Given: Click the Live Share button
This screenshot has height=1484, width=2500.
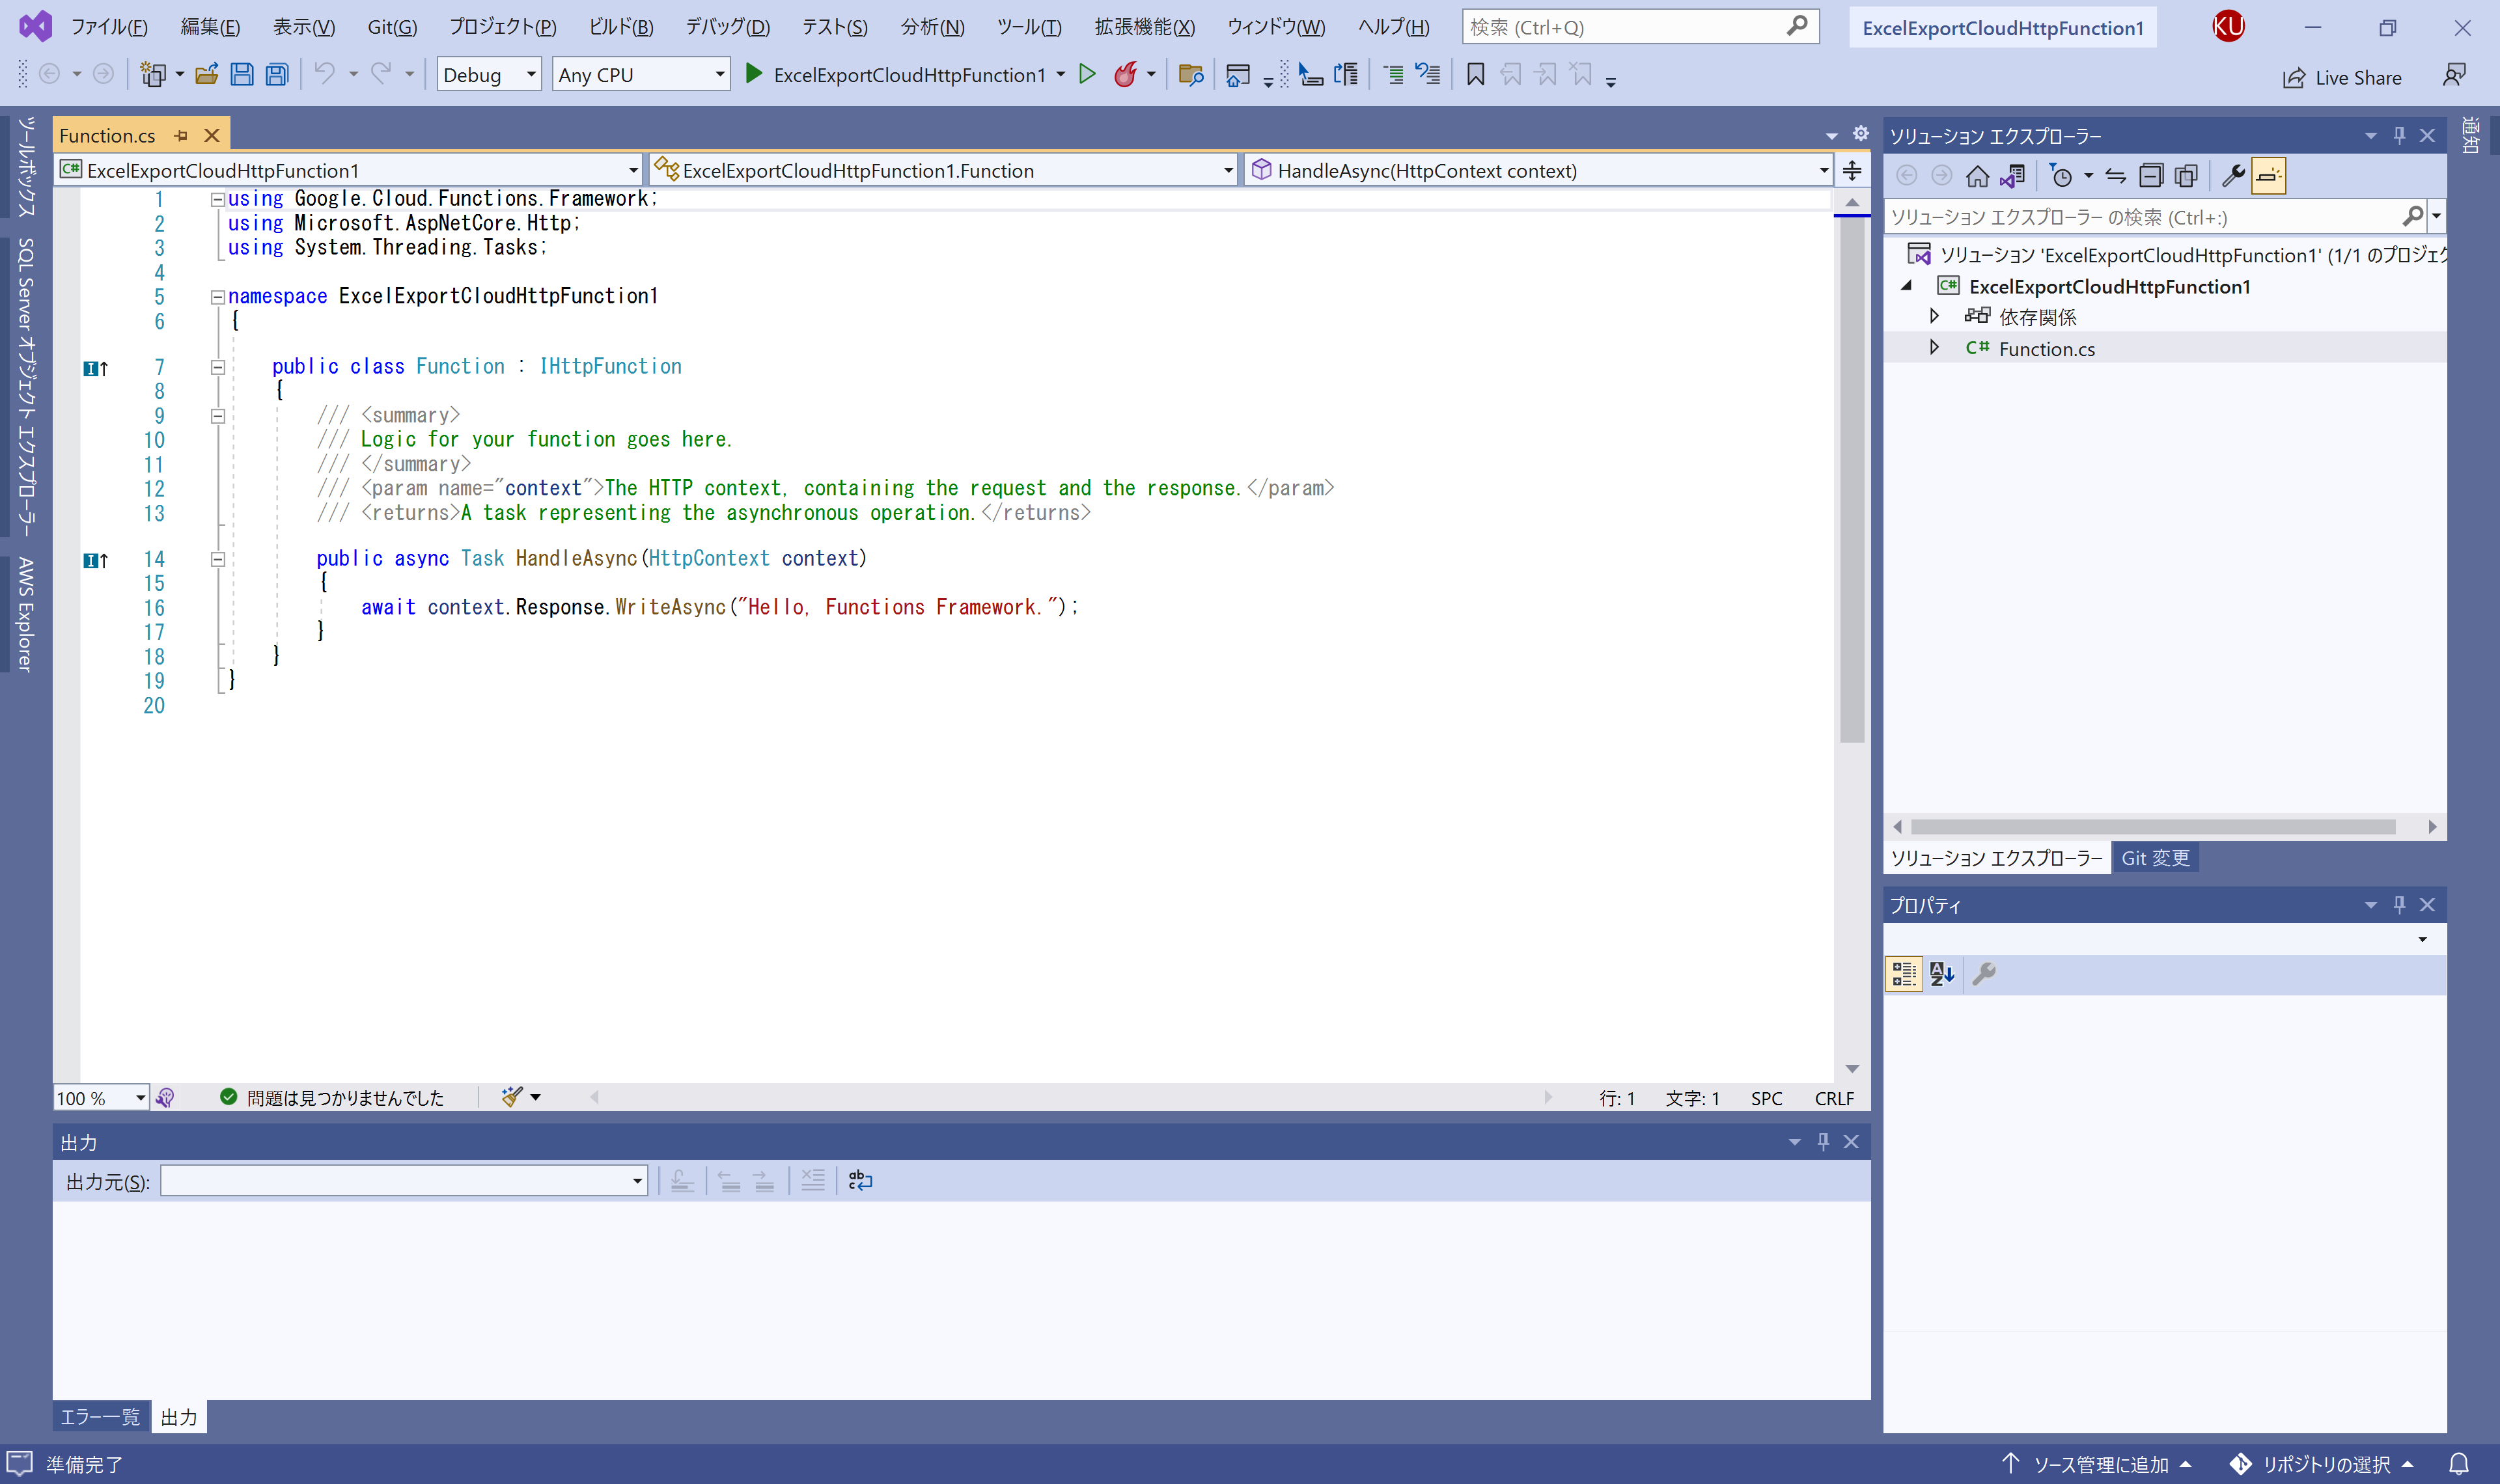Looking at the screenshot, I should (x=2342, y=77).
